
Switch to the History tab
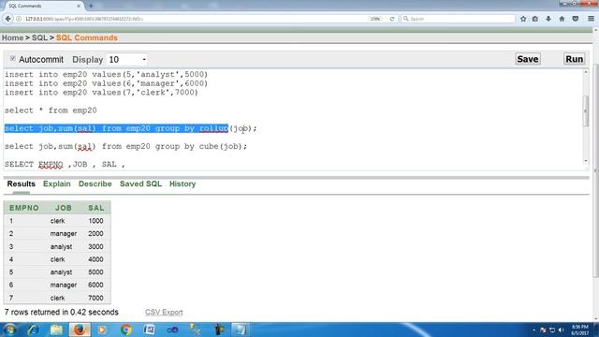pos(183,183)
